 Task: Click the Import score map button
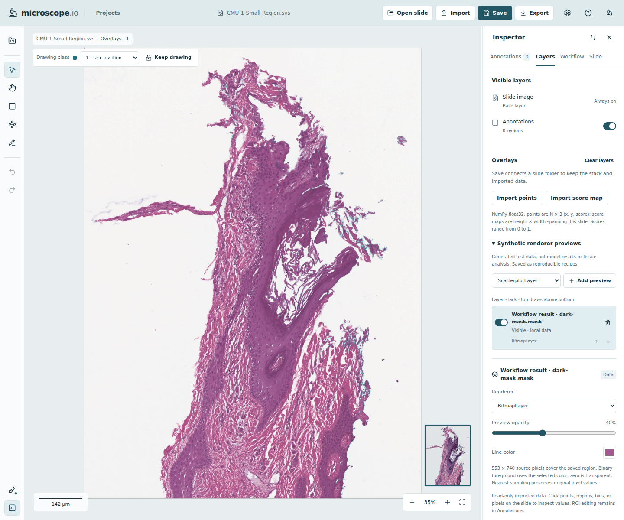pos(576,198)
